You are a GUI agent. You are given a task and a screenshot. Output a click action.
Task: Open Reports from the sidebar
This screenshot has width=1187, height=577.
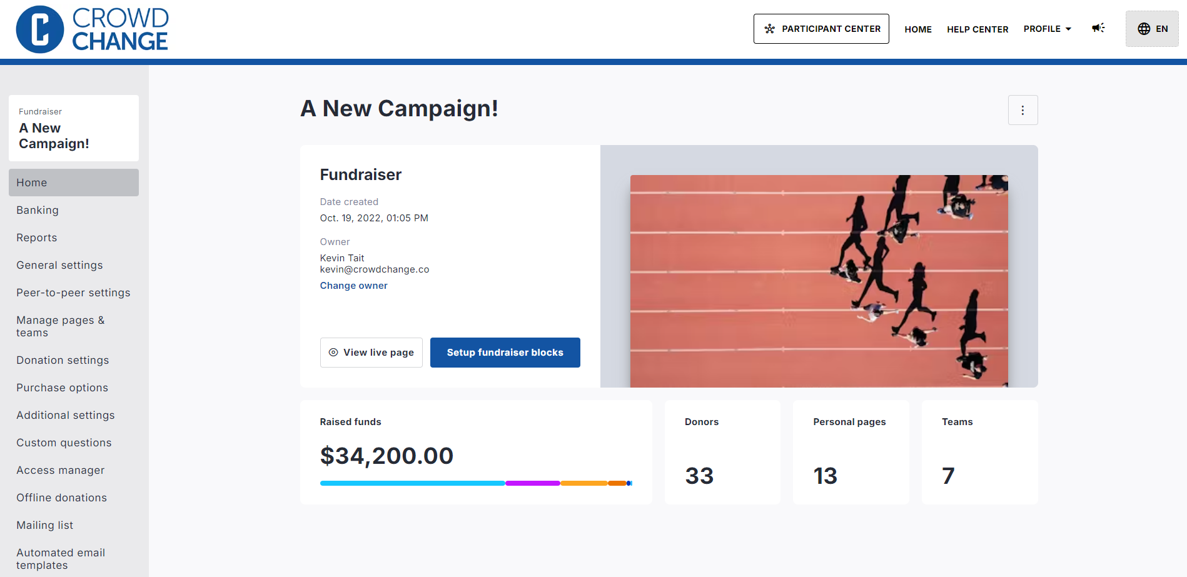point(36,238)
